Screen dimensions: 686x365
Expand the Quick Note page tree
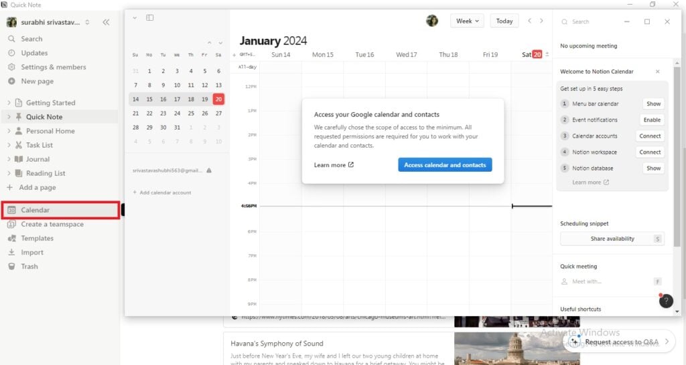[x=9, y=117]
